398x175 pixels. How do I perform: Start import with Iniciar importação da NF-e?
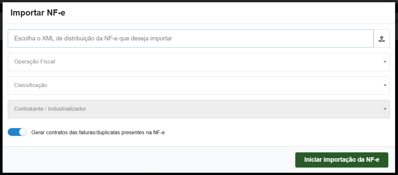coord(341,160)
